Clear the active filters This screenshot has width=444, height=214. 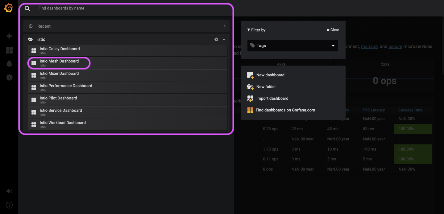pos(332,30)
